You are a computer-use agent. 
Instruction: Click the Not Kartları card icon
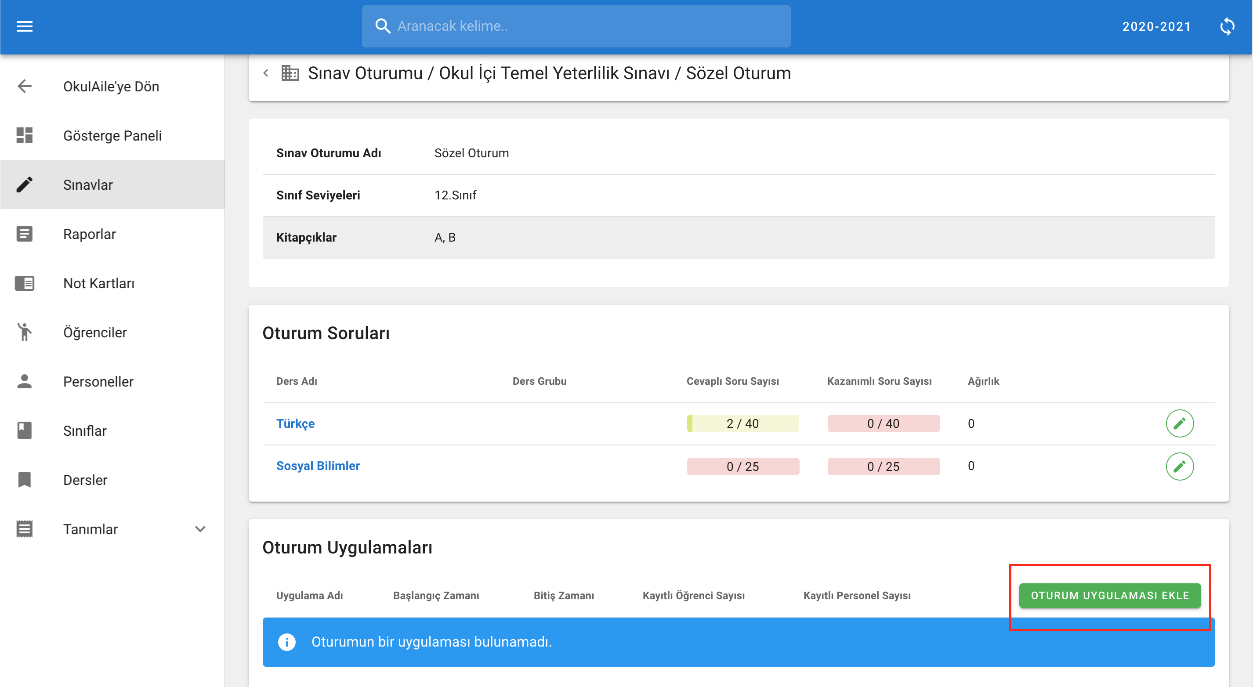pyautogui.click(x=24, y=283)
